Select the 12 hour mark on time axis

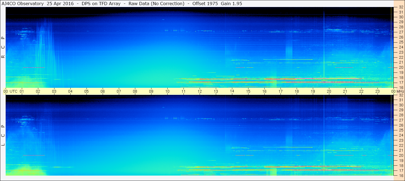pos(200,91)
